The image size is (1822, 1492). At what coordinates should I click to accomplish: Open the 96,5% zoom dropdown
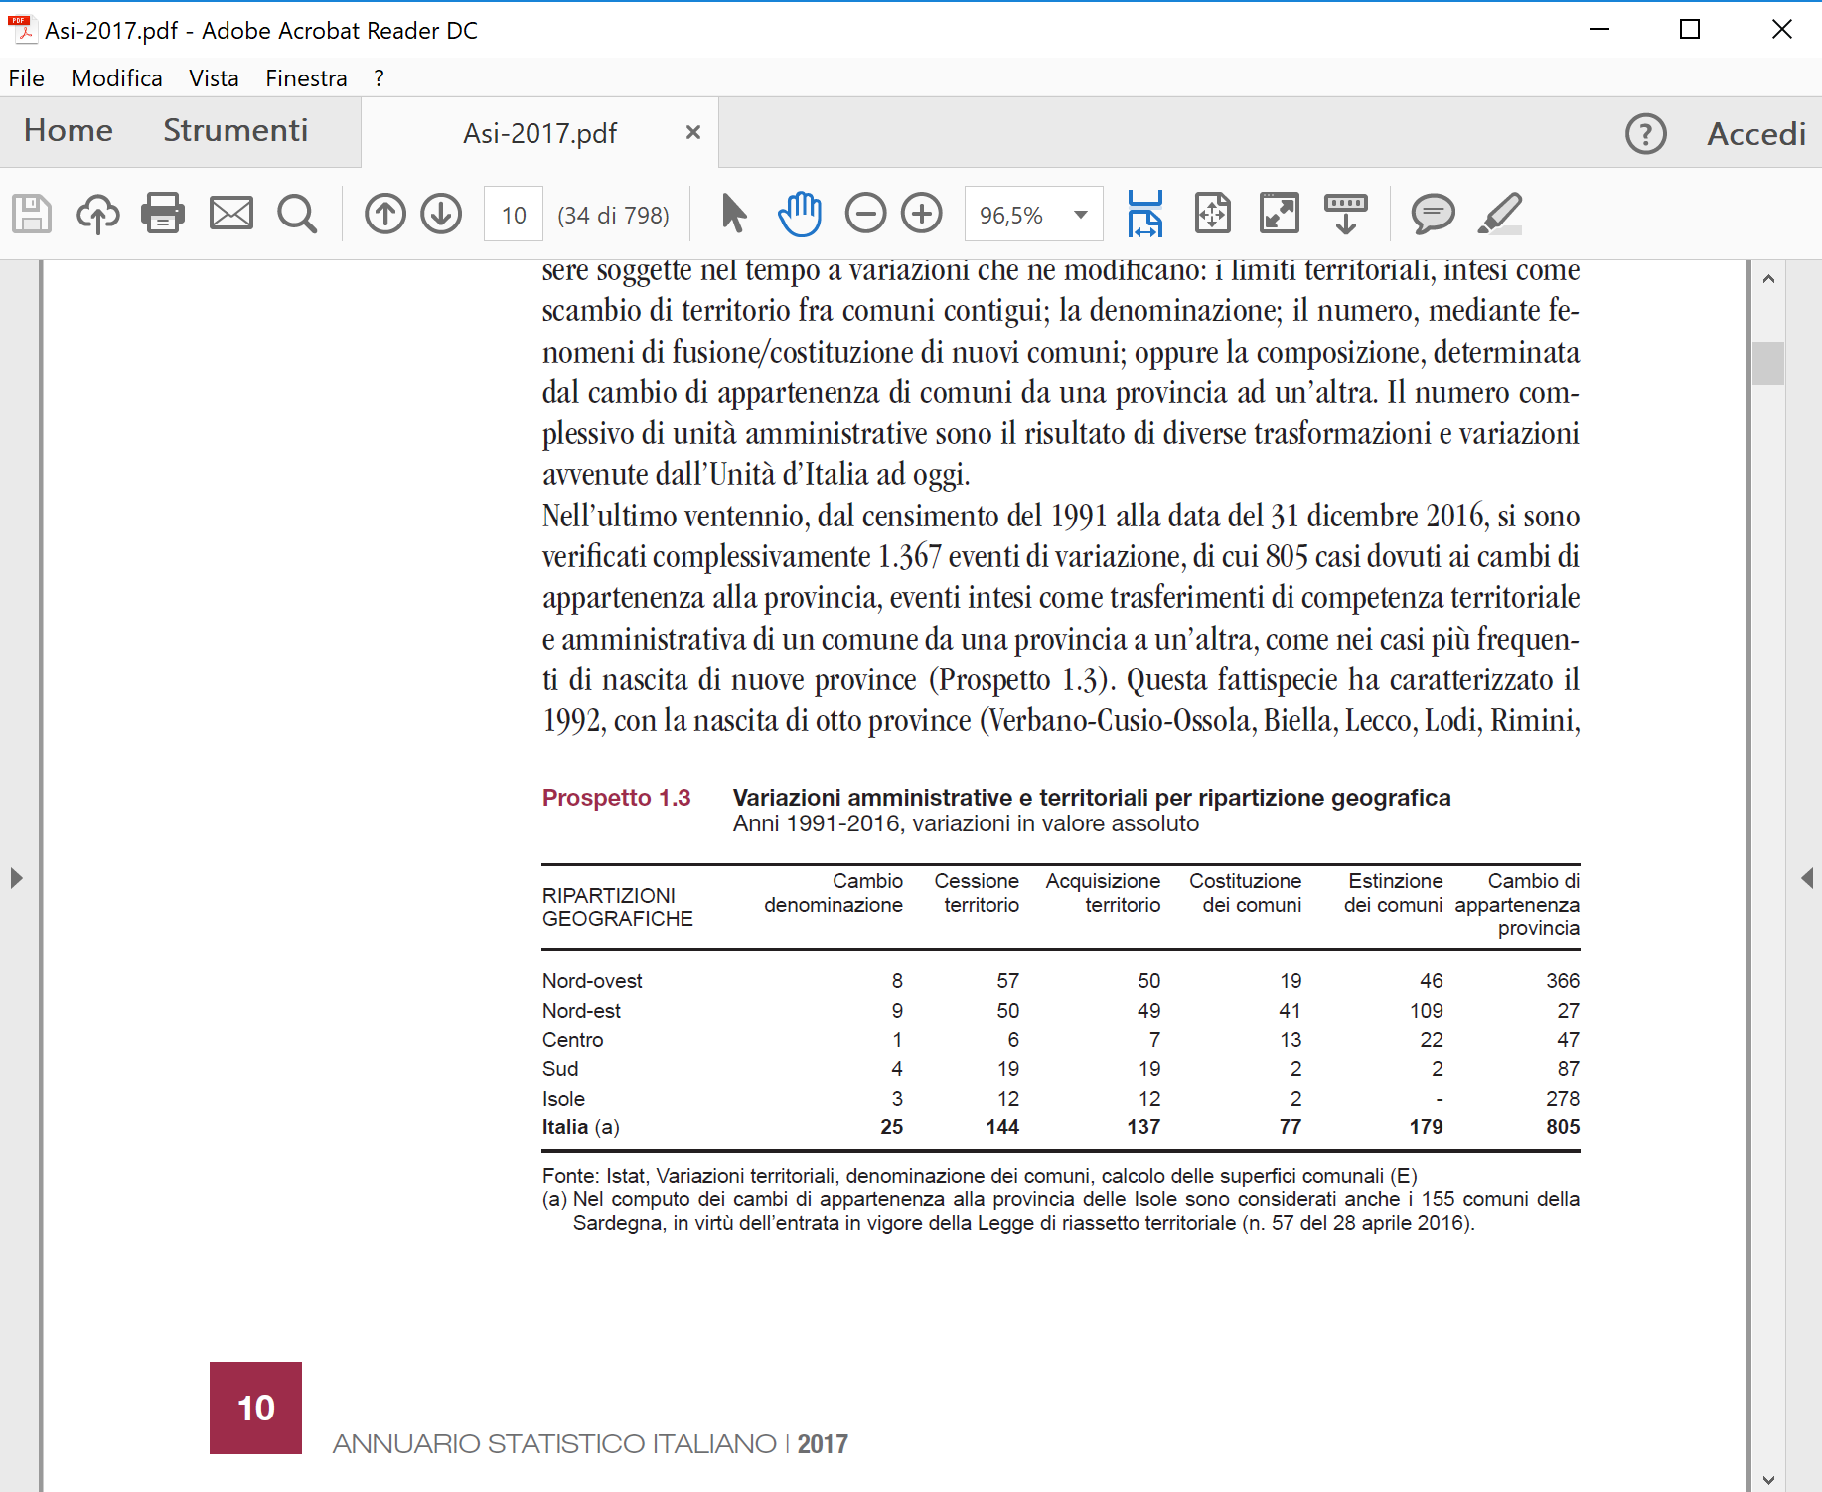(1080, 215)
